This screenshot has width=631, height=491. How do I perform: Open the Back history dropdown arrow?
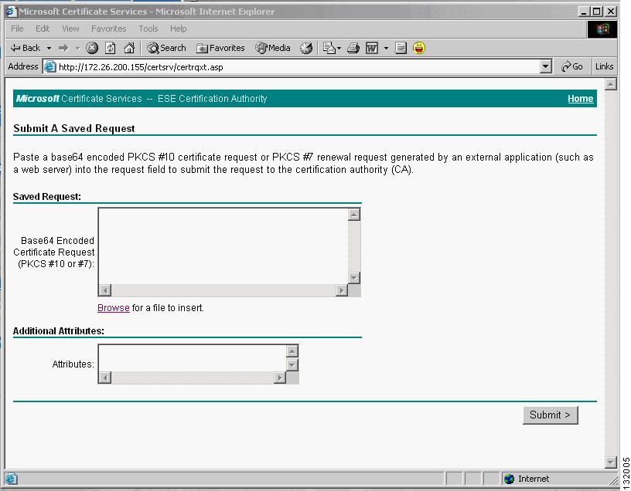tap(49, 48)
